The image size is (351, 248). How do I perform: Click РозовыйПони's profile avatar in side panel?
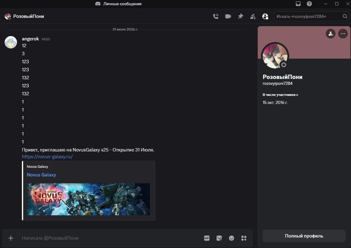pyautogui.click(x=275, y=56)
